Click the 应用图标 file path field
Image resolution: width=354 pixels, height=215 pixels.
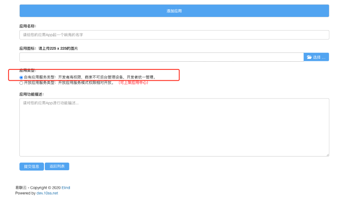coord(161,57)
